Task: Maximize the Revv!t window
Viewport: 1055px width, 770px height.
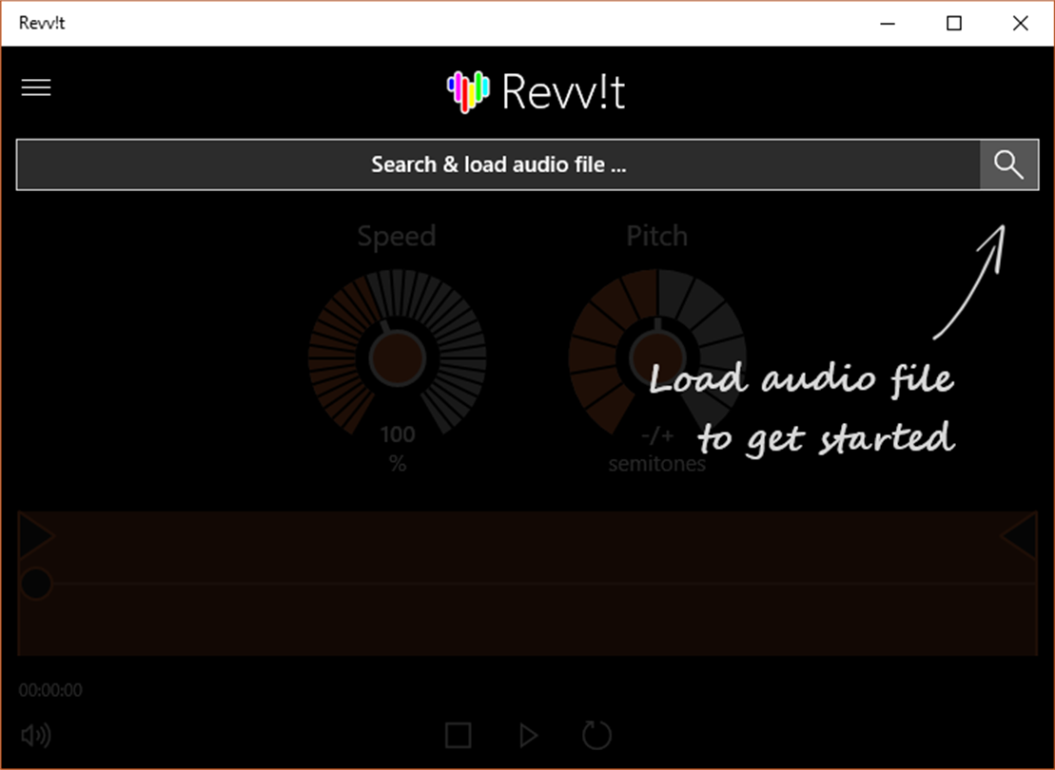Action: point(954,24)
